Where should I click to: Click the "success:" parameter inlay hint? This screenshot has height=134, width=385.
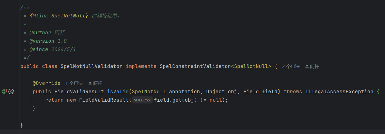142,100
